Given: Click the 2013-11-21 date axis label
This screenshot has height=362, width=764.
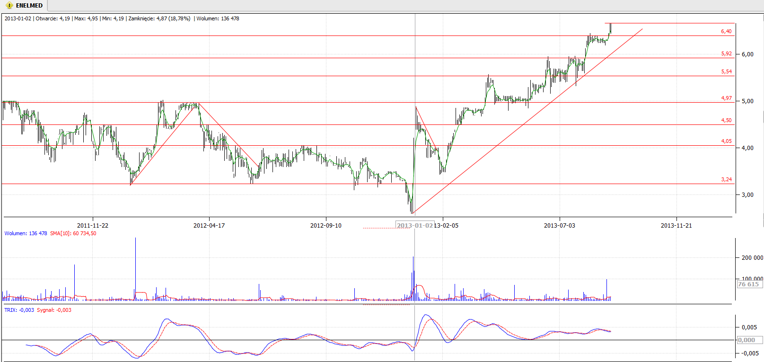Looking at the screenshot, I should [676, 225].
